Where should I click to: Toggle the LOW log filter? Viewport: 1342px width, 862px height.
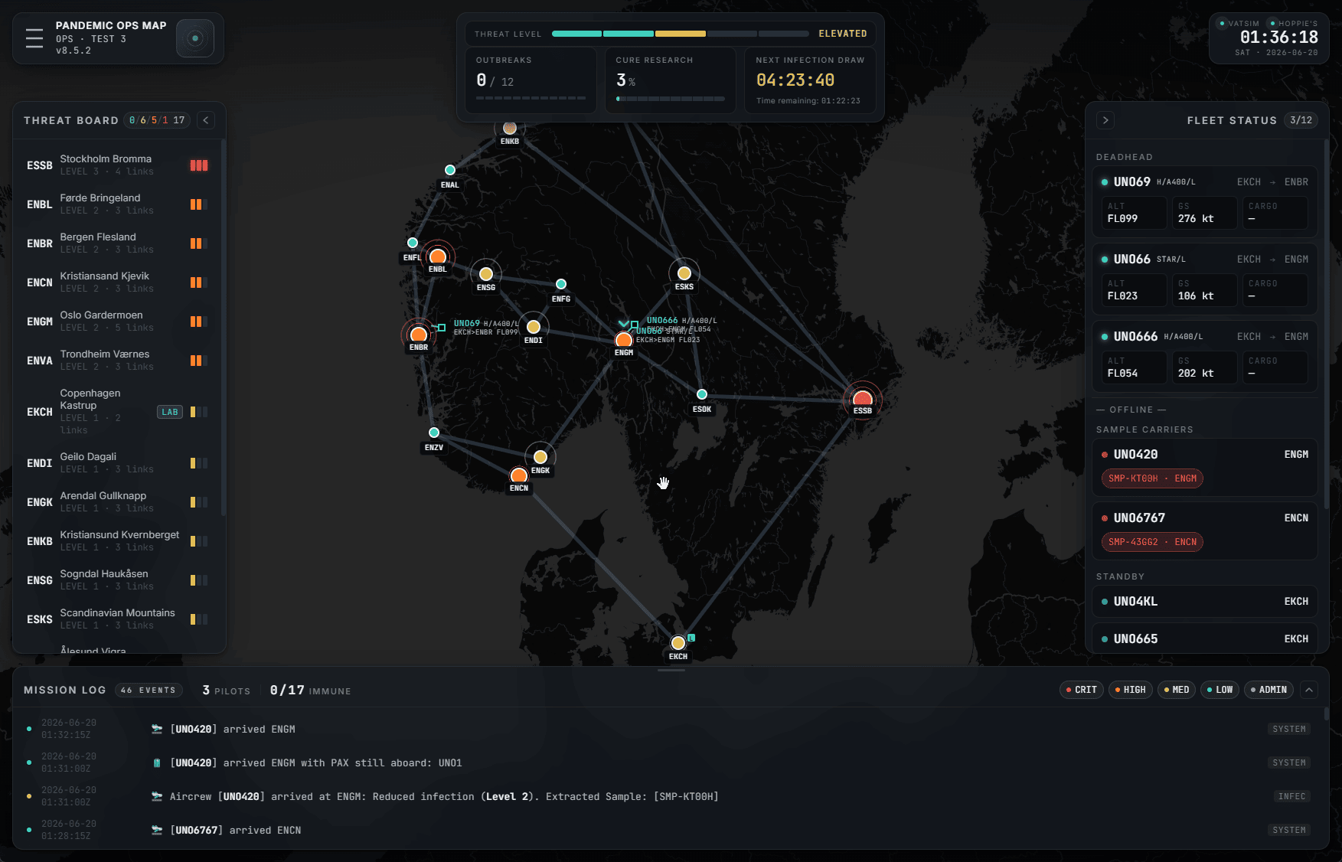[1220, 690]
